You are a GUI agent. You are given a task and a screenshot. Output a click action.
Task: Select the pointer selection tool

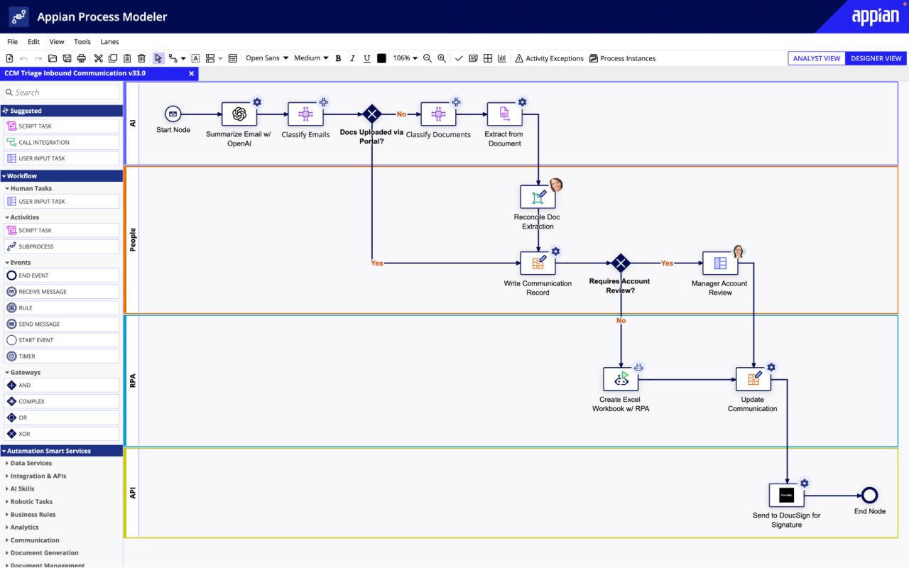click(158, 58)
